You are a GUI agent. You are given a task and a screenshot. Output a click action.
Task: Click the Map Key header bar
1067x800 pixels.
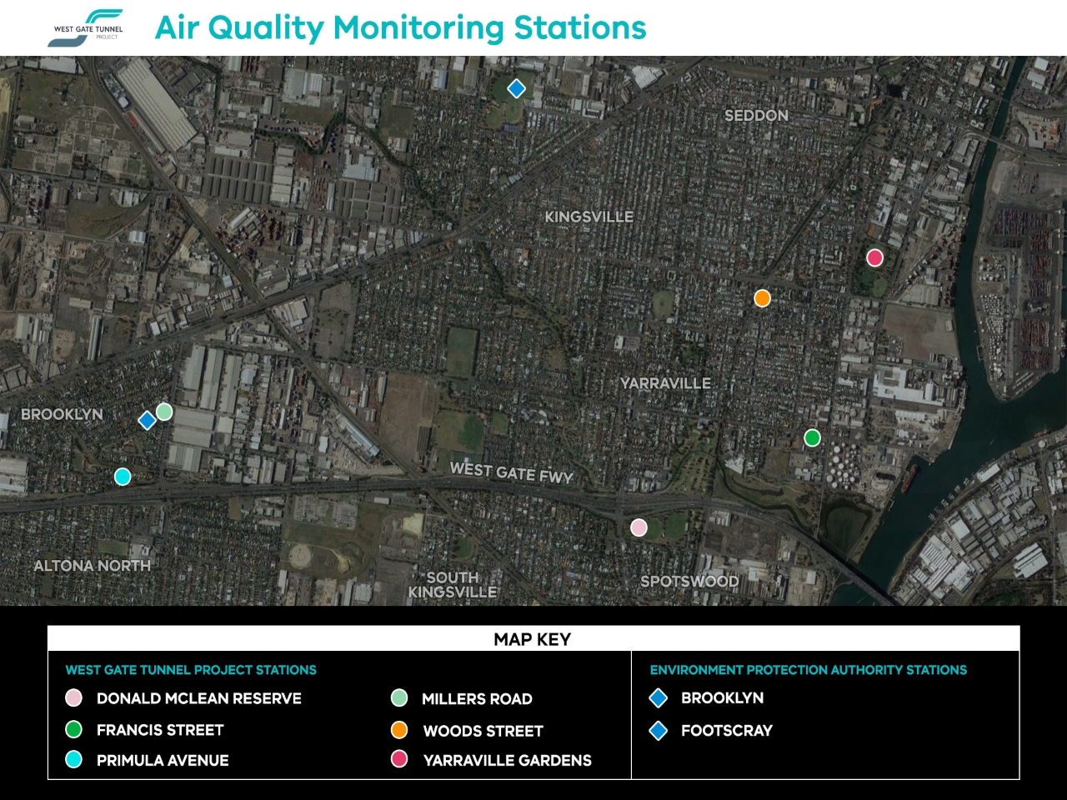click(x=533, y=639)
